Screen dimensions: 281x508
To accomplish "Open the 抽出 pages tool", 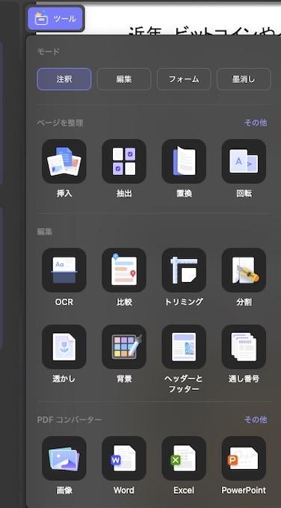I will click(124, 162).
